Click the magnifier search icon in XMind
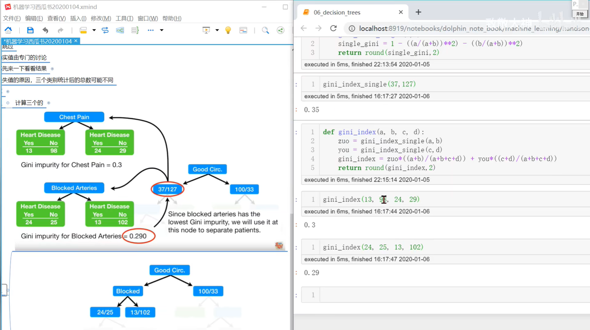This screenshot has width=590, height=330. pyautogui.click(x=265, y=30)
